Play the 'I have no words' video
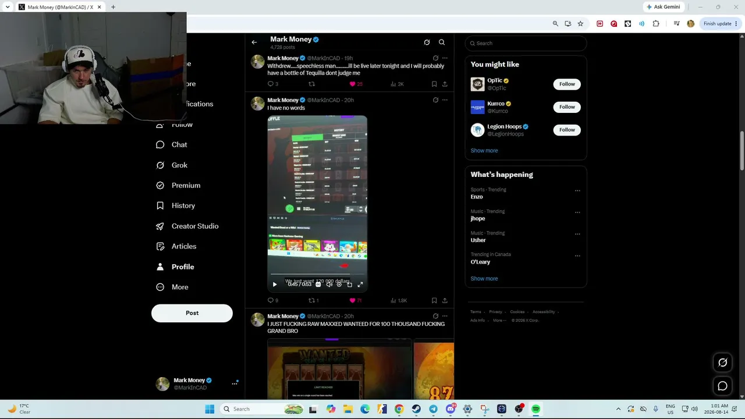This screenshot has height=419, width=745. 275,285
